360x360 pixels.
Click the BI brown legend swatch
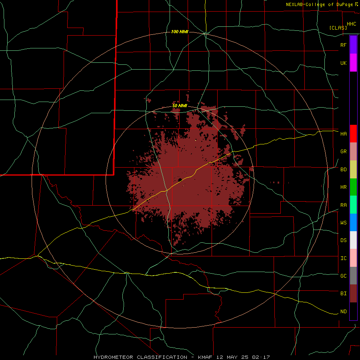pos(353,294)
